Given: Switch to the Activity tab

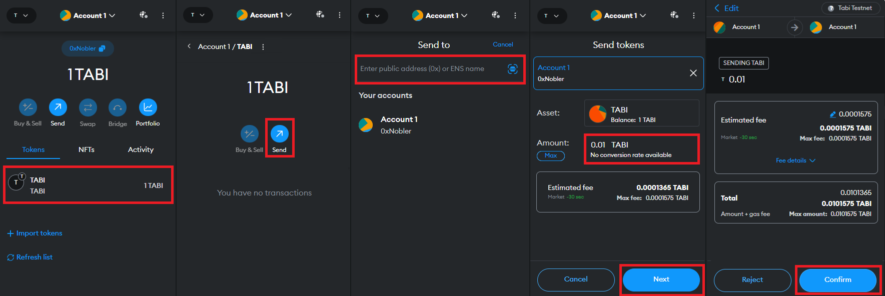Looking at the screenshot, I should [141, 149].
